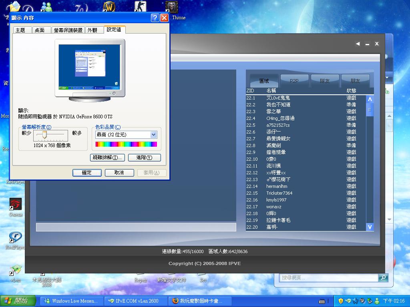Open the RealPlayer desktop shortcut
Image resolution: width=410 pixels, height=307 pixels.
click(15, 237)
